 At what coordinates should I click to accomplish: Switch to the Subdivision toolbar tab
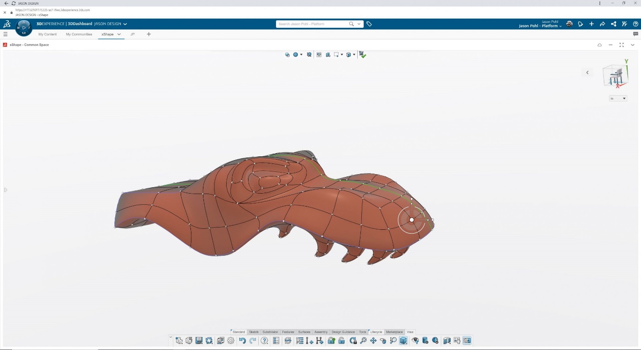pyautogui.click(x=270, y=332)
